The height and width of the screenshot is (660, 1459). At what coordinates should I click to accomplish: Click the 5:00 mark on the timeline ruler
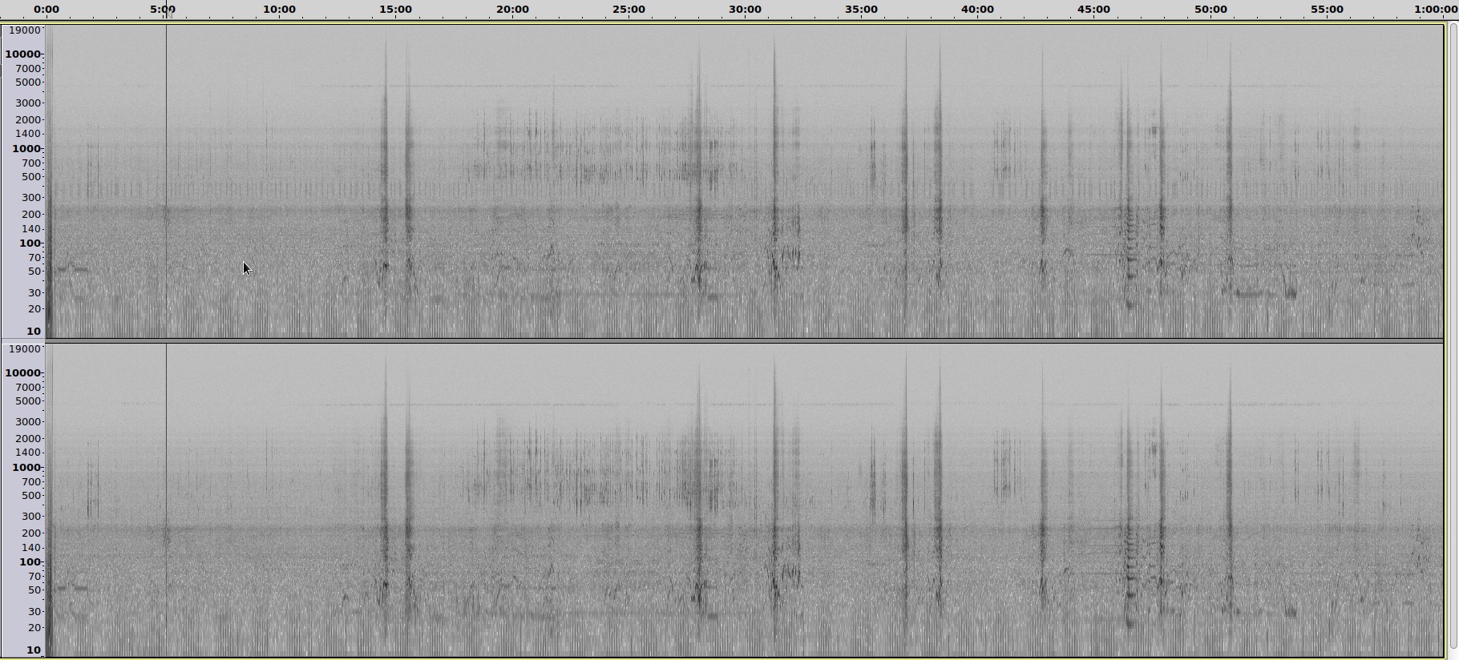pyautogui.click(x=163, y=10)
